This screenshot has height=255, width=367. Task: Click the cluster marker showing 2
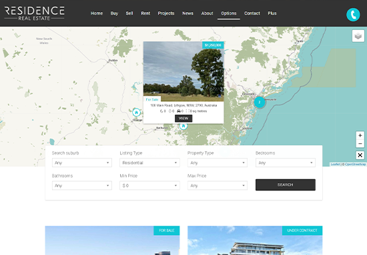click(260, 102)
